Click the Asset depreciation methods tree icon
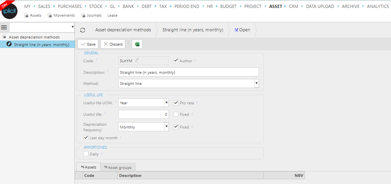Image resolution: width=391 pixels, height=184 pixels. [x=4, y=36]
